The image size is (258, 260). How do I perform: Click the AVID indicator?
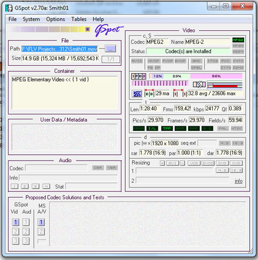pos(137,61)
